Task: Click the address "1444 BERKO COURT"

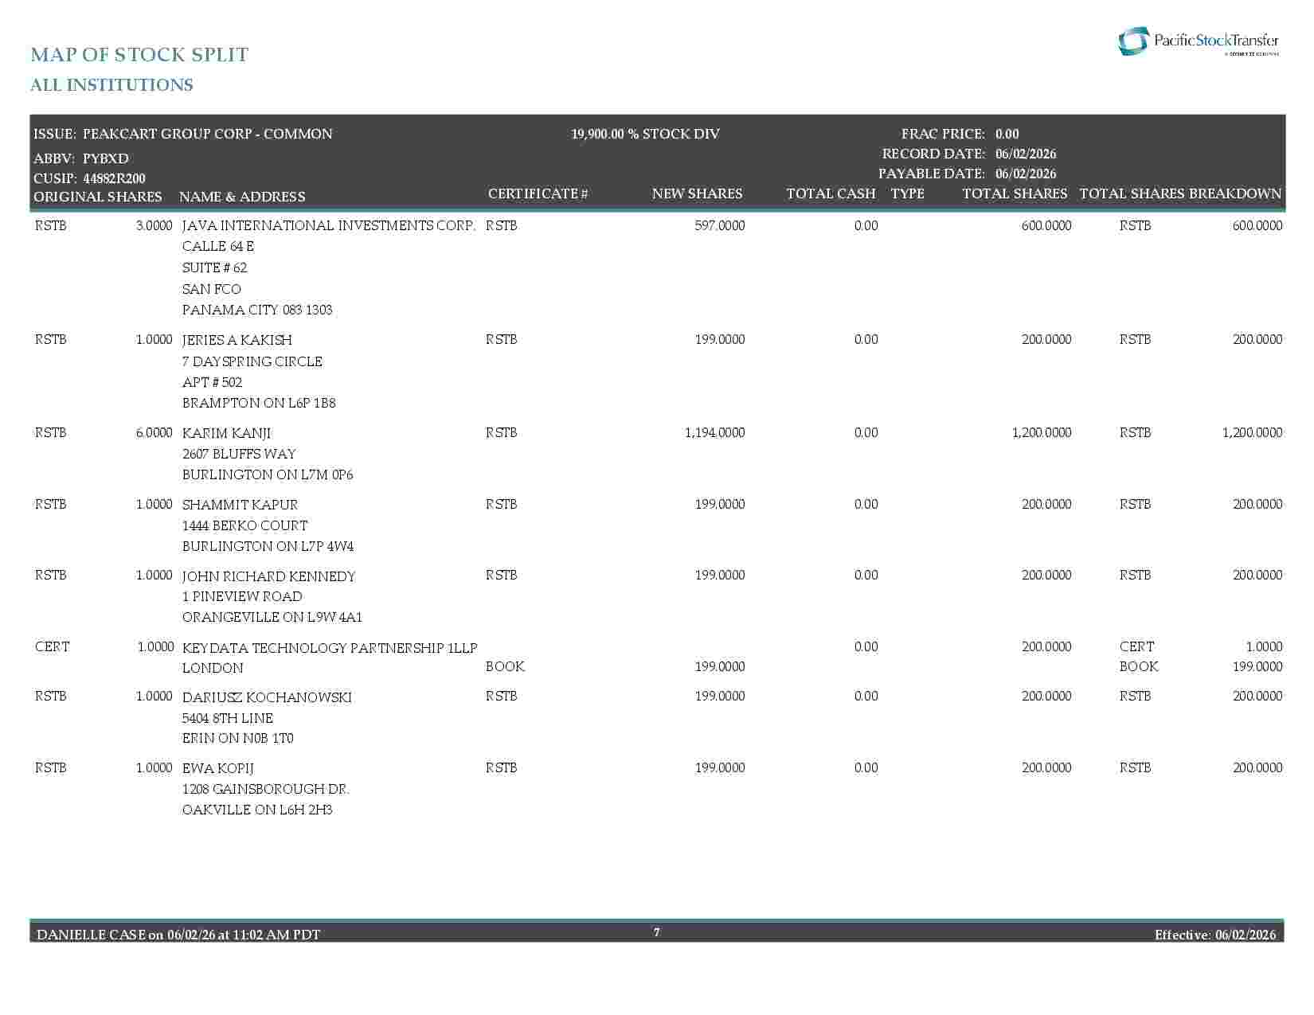Action: (x=245, y=525)
